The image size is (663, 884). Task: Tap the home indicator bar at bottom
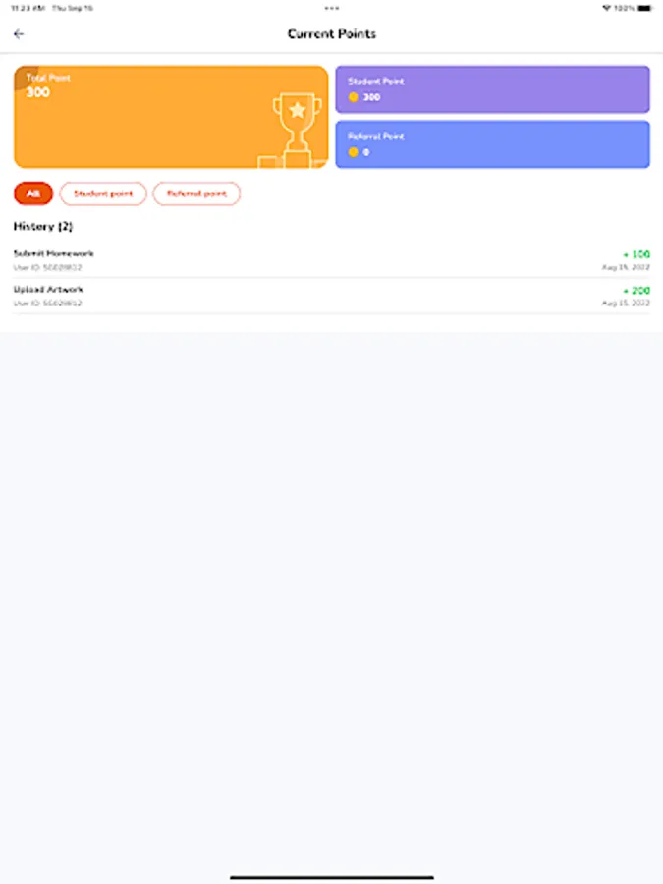[x=331, y=876]
